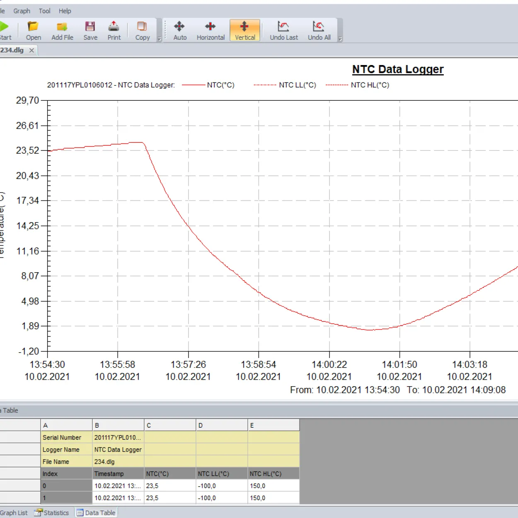Click the 14:00:22 x-axis time label
518x518 pixels.
click(x=329, y=365)
